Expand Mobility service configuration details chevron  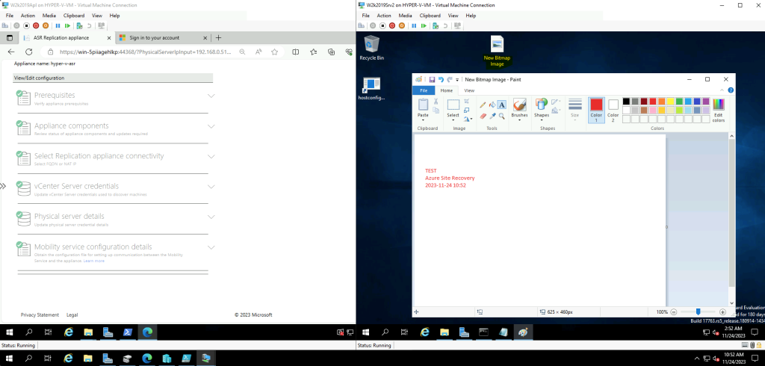click(x=211, y=247)
